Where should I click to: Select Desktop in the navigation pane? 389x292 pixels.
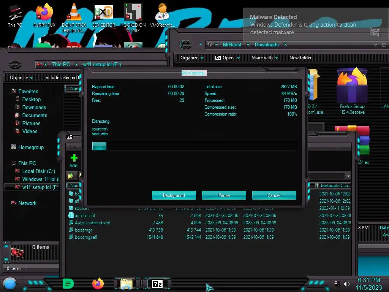pyautogui.click(x=31, y=99)
